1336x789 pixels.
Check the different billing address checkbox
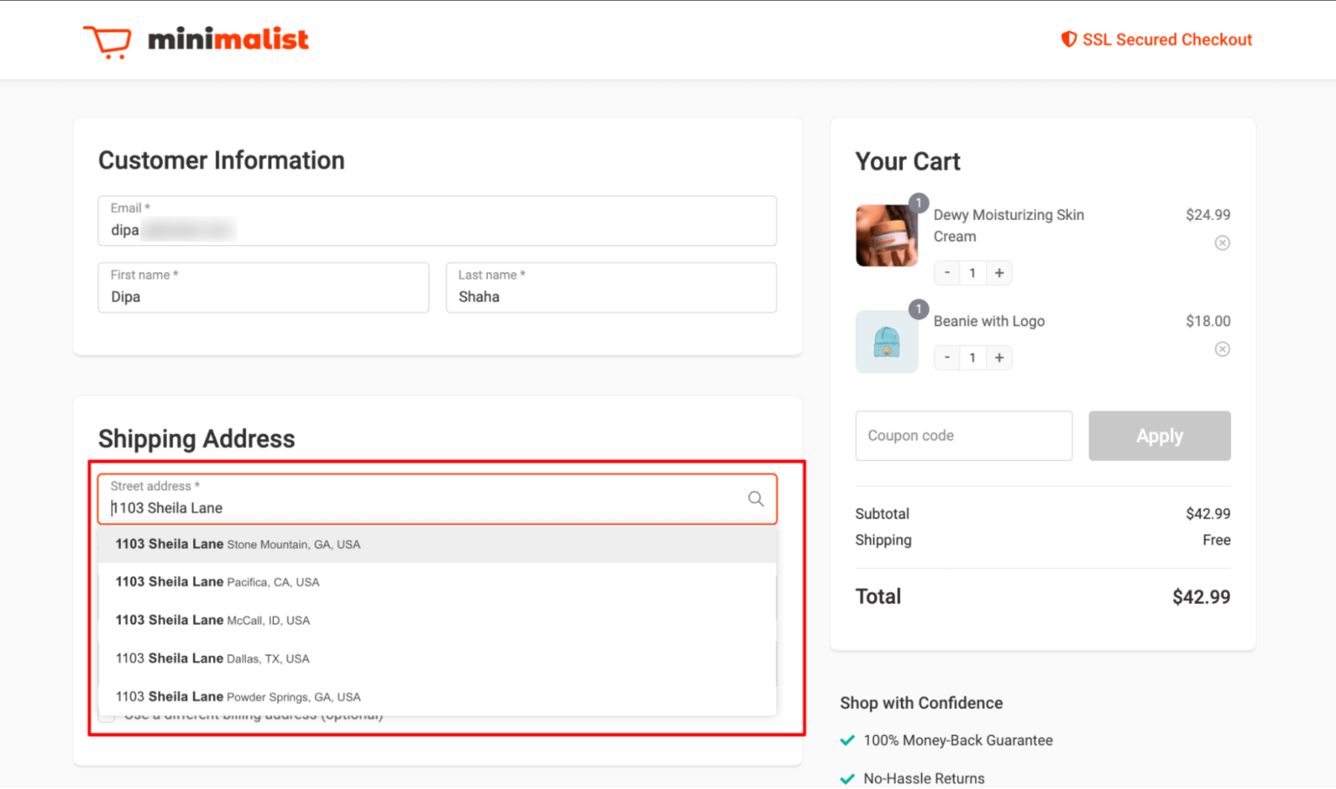point(106,714)
